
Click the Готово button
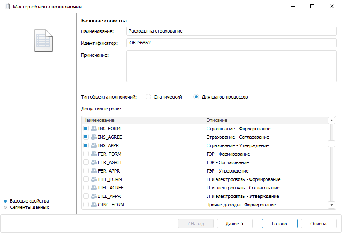[x=280, y=224]
